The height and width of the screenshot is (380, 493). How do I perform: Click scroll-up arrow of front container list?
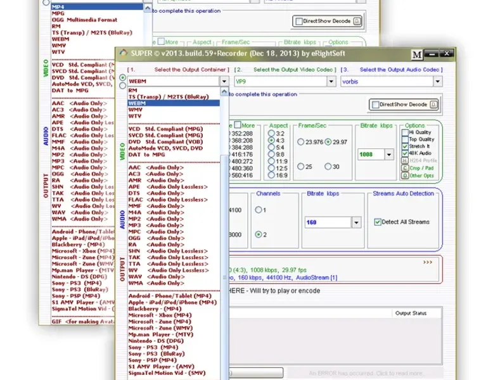[224, 91]
